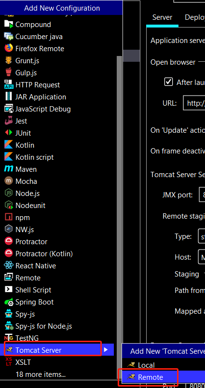Click the npm icon

point(9,218)
